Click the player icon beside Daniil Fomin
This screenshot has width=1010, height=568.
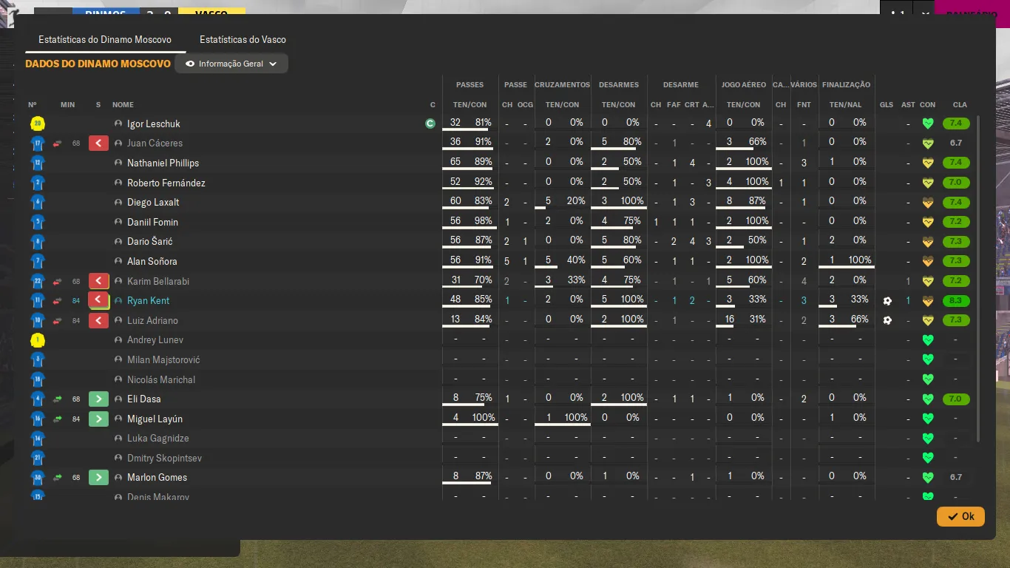tap(118, 222)
